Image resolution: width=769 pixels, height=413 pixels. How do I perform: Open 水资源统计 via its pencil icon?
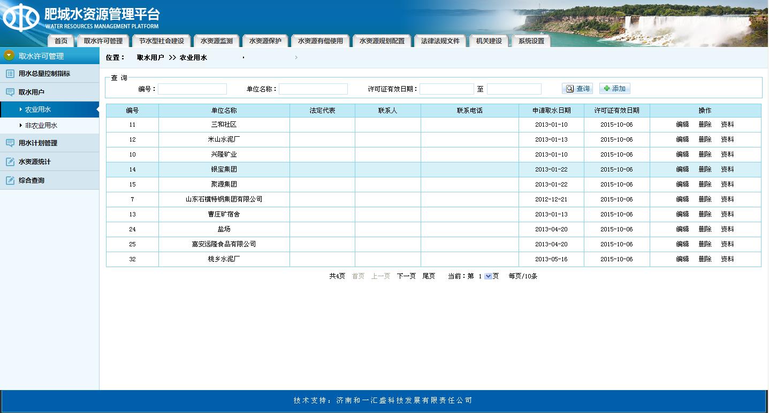(x=9, y=161)
